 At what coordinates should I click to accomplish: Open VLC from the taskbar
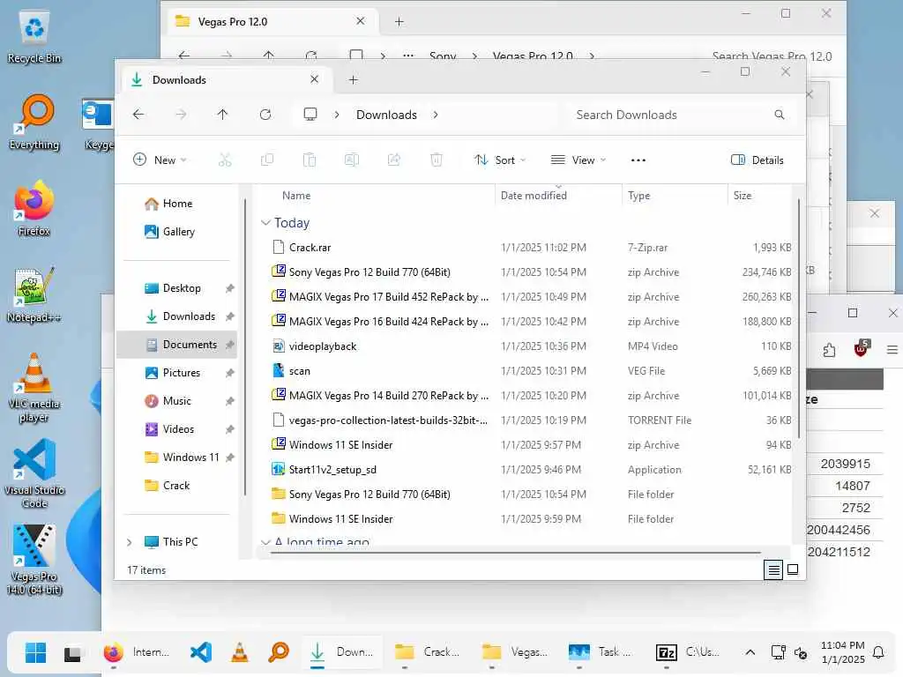[x=240, y=653]
